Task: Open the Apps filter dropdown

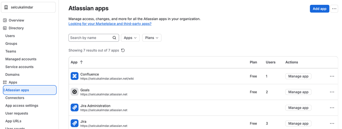Action: pyautogui.click(x=130, y=38)
